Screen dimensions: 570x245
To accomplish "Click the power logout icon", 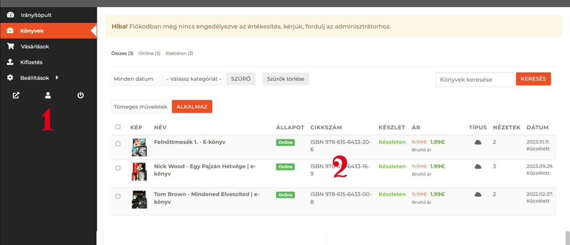I will coord(81,95).
